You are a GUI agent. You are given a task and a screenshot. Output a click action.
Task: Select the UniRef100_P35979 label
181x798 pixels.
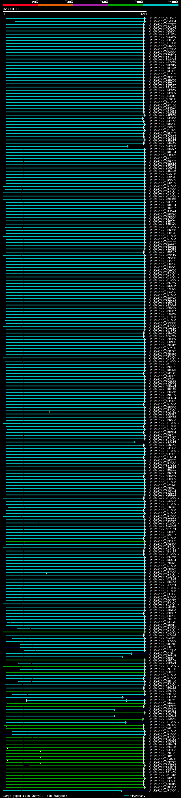pyautogui.click(x=162, y=289)
